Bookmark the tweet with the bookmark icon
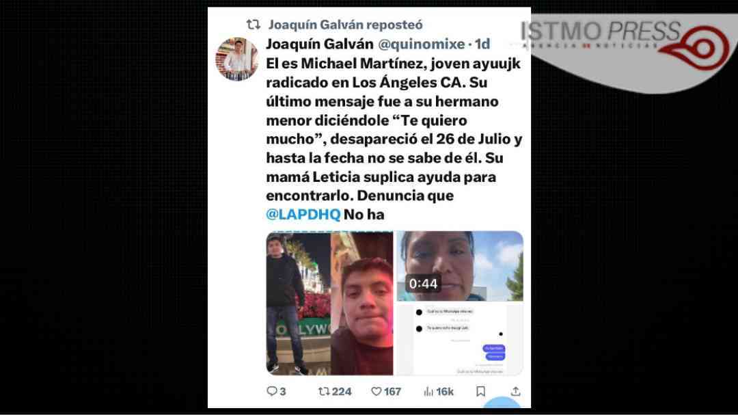 point(480,392)
